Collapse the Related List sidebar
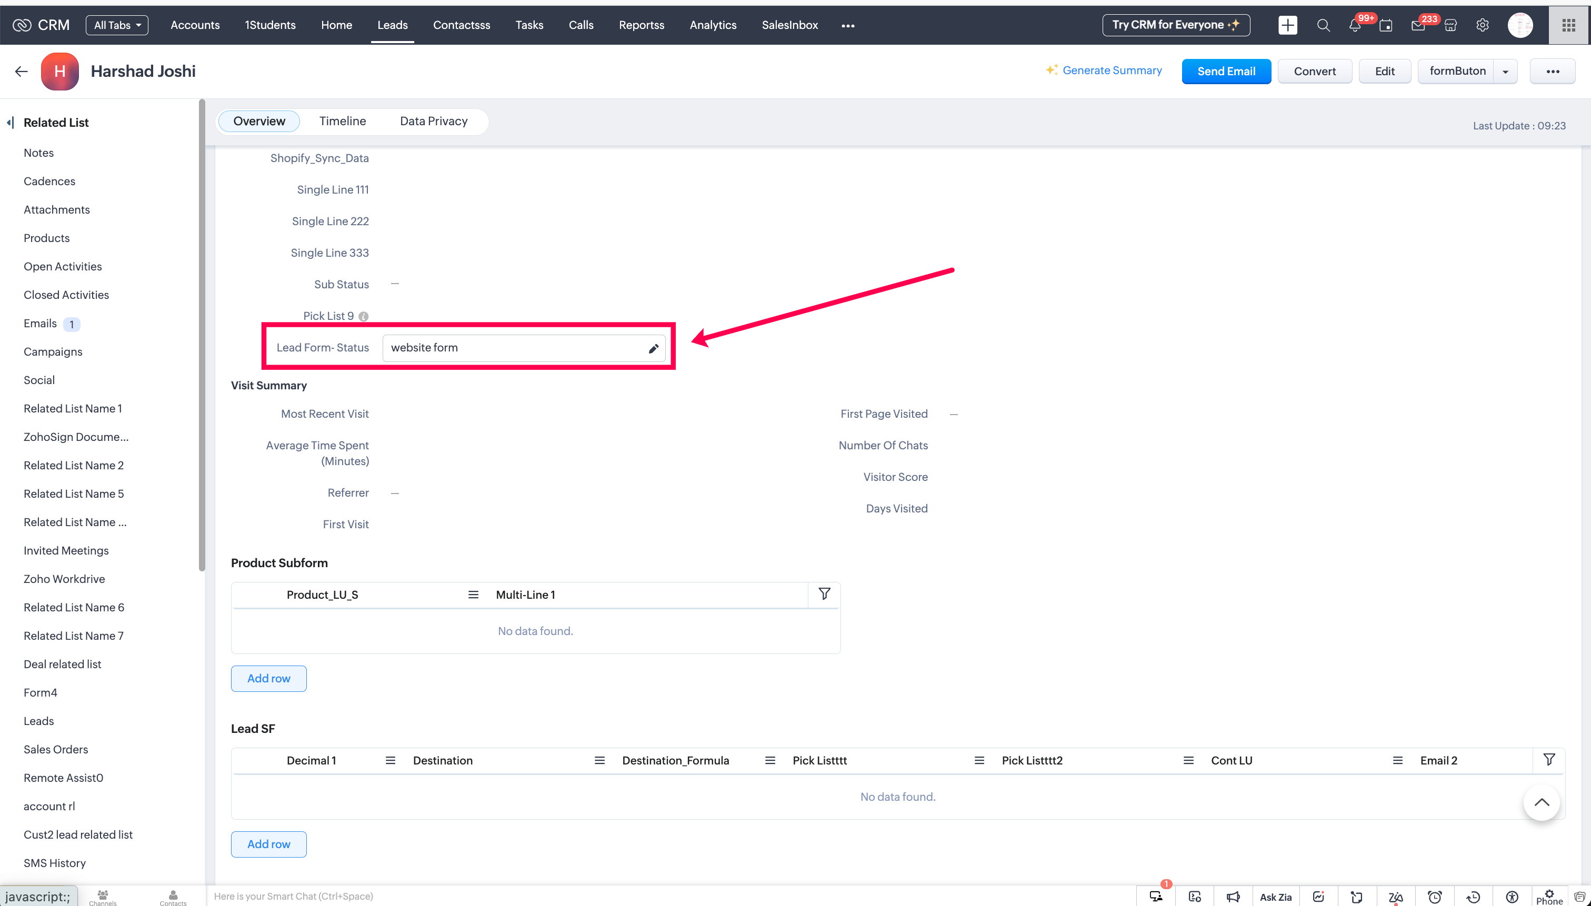The width and height of the screenshot is (1591, 906). [x=11, y=123]
